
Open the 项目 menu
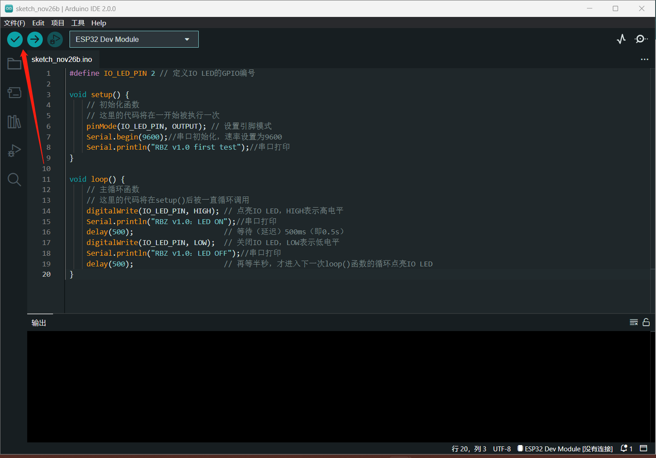click(x=57, y=23)
